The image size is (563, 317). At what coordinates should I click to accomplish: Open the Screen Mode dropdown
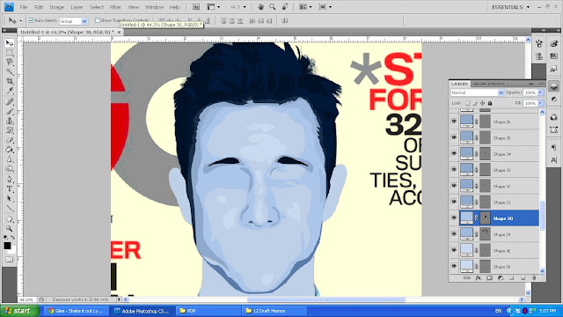[x=325, y=7]
